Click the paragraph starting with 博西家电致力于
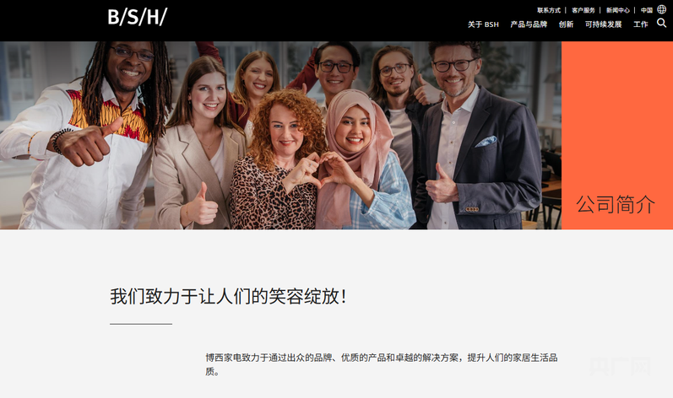Image resolution: width=673 pixels, height=398 pixels. click(381, 364)
